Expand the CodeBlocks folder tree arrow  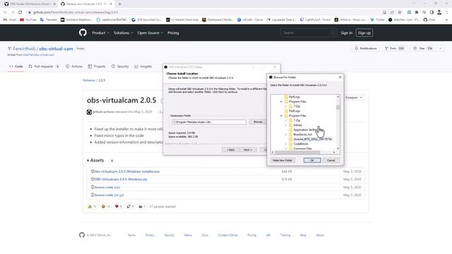coord(285,144)
